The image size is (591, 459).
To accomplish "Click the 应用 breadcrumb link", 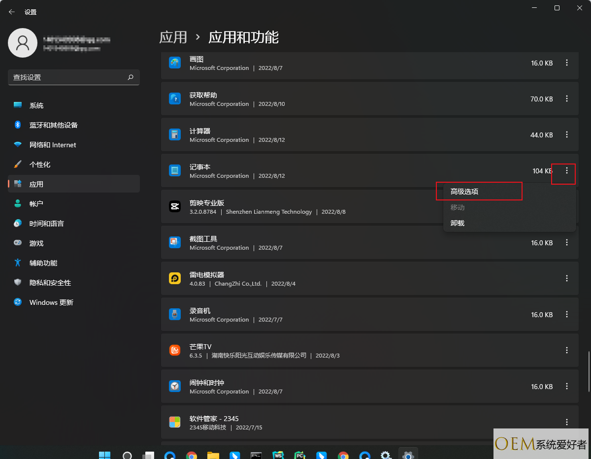I will [173, 37].
